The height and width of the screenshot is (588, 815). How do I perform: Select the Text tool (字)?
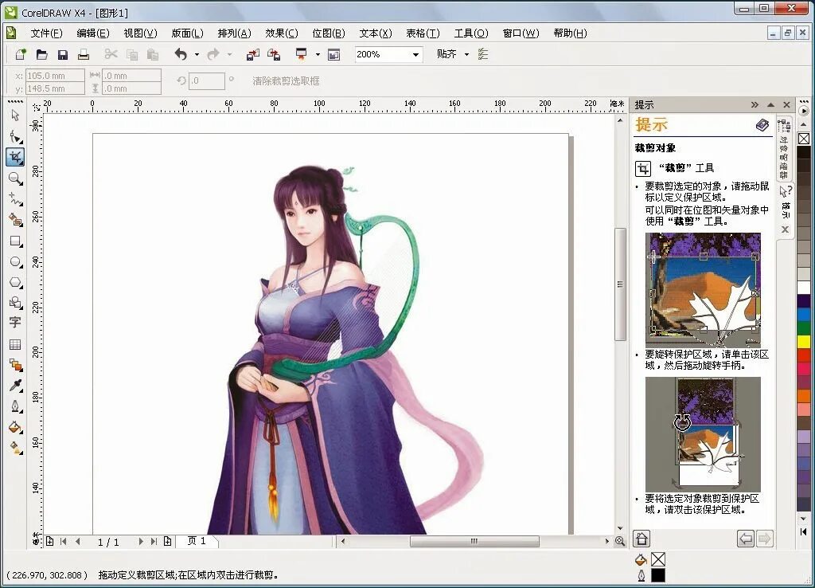(15, 323)
